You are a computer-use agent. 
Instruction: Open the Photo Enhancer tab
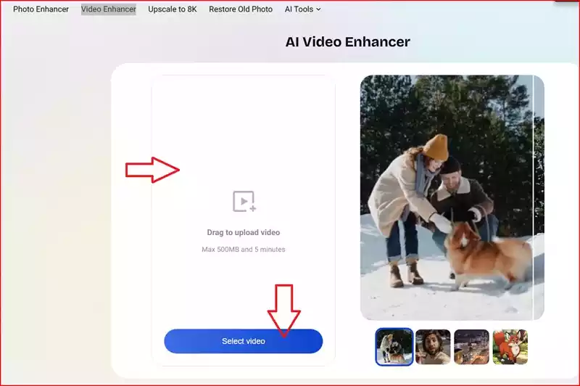tap(41, 9)
